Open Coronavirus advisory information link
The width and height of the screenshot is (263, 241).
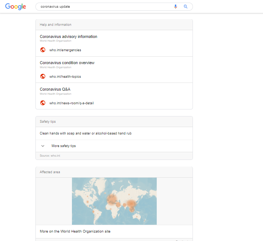69,36
